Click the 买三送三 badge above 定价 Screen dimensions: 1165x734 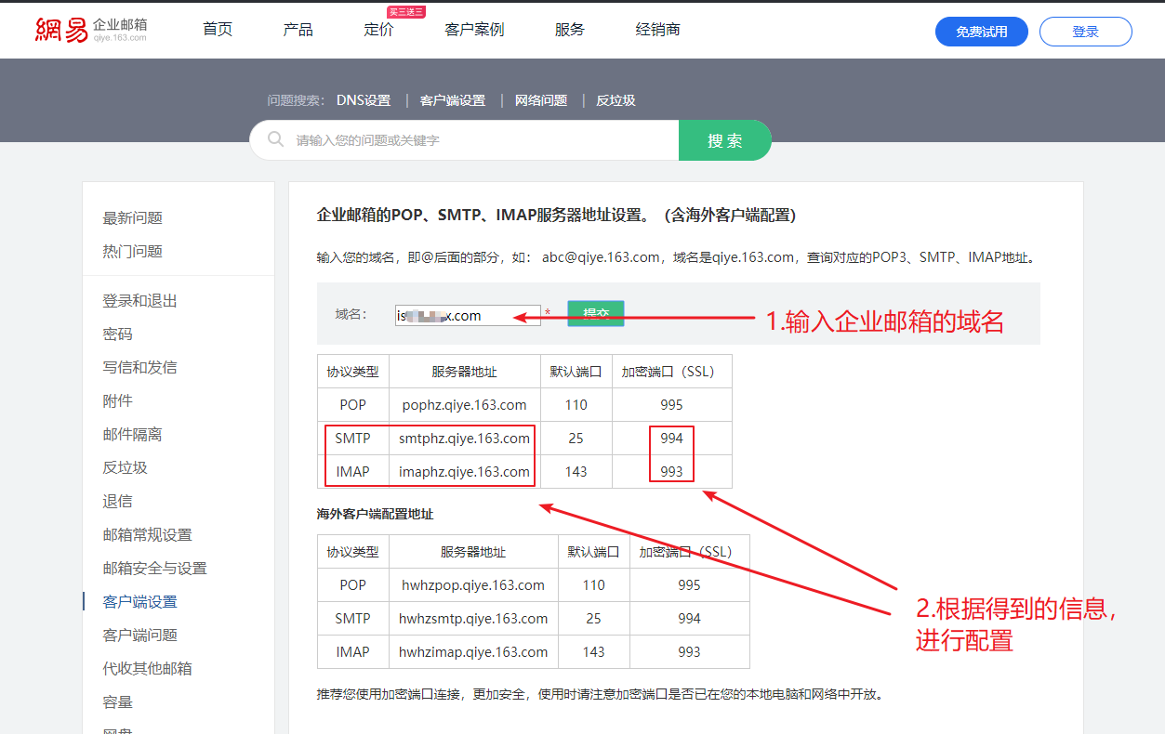click(x=406, y=11)
